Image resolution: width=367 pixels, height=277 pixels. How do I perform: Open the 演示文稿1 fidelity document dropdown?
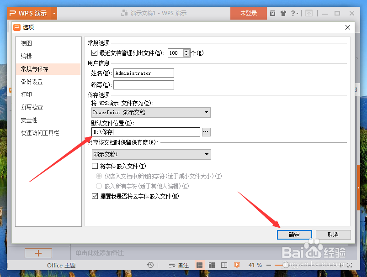(151, 154)
